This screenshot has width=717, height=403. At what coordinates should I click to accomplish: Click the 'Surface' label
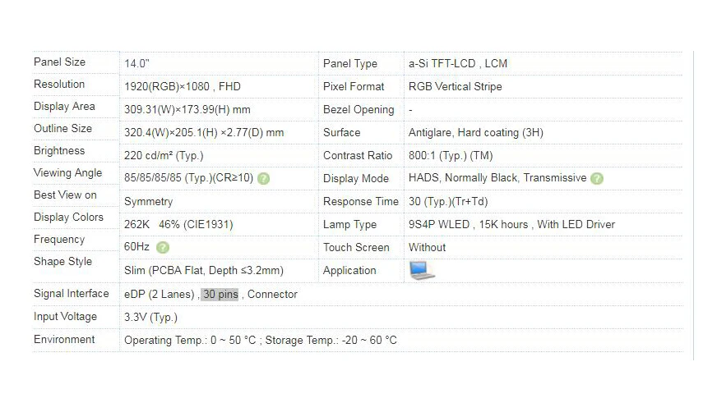pyautogui.click(x=341, y=133)
